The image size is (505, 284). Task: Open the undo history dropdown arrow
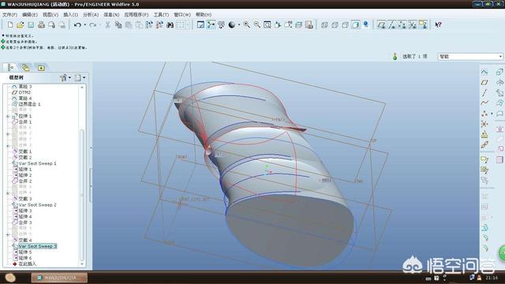(x=84, y=24)
